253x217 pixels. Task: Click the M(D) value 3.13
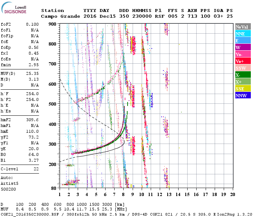tap(34, 79)
